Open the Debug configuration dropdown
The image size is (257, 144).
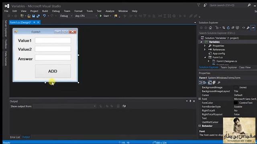click(x=71, y=16)
